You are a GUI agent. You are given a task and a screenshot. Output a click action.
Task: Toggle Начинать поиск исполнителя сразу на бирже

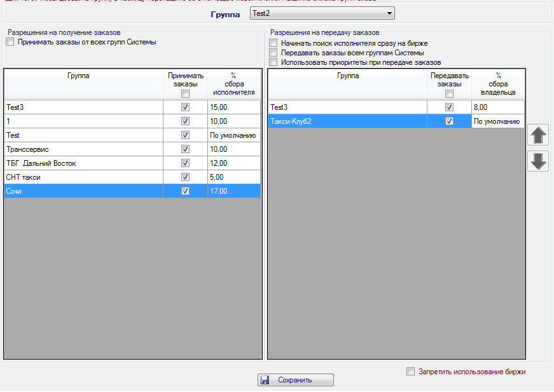click(274, 43)
